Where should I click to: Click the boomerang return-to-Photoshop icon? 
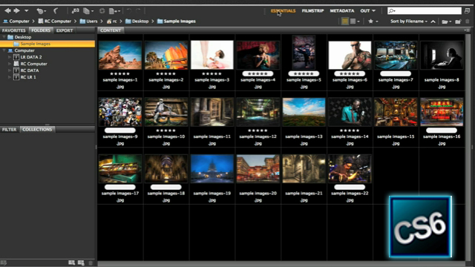pos(56,11)
